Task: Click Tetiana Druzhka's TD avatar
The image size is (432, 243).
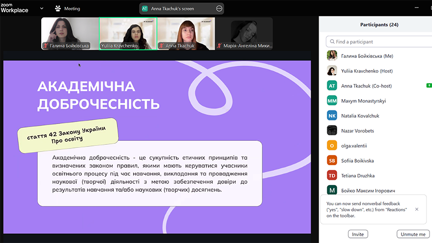Action: point(332,175)
